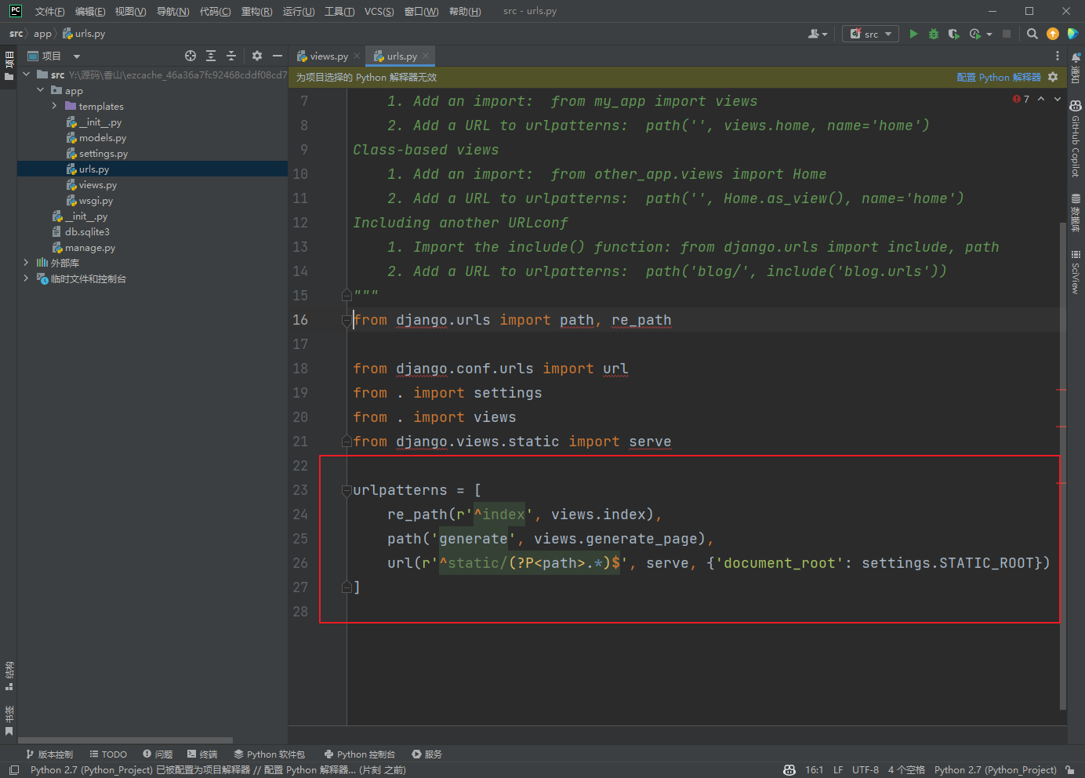Open the Structure tool window
This screenshot has width=1085, height=778.
click(x=9, y=675)
